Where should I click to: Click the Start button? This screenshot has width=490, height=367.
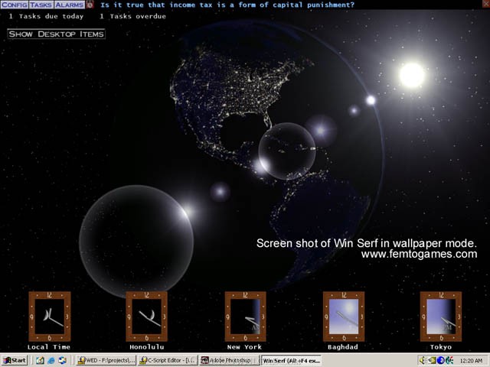(15, 360)
